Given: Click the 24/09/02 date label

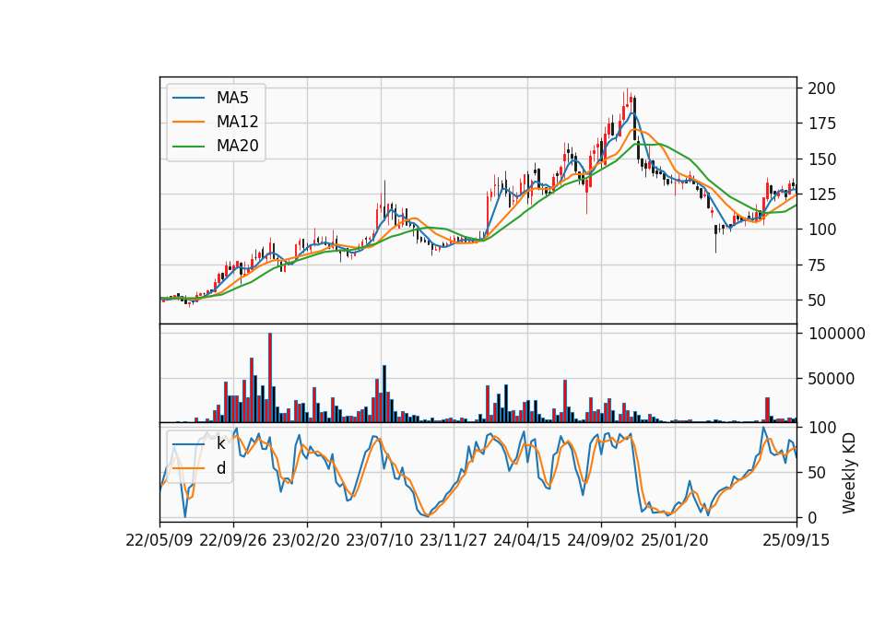Looking at the screenshot, I should tap(600, 540).
